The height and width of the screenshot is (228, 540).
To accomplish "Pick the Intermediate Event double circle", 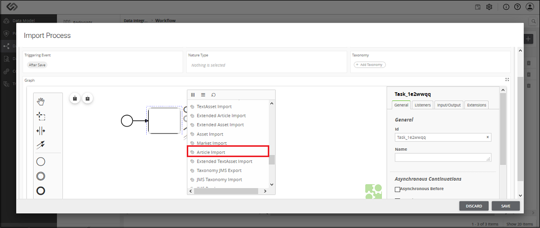I will coord(41,176).
